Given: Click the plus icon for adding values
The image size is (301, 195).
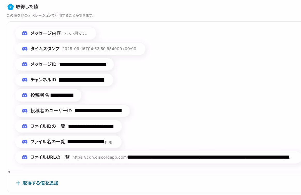Looking at the screenshot, I should tap(18, 183).
